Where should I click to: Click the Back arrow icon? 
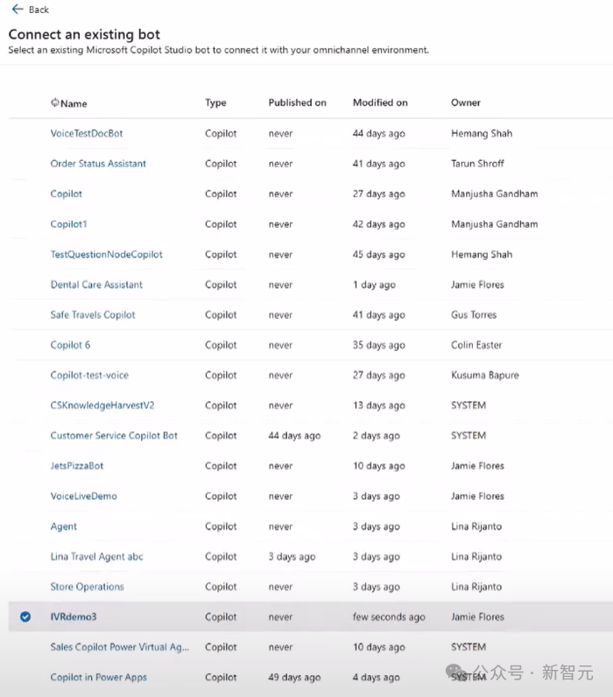[x=17, y=10]
